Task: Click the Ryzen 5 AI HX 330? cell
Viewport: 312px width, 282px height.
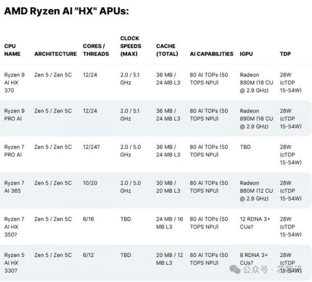Action: [x=14, y=262]
